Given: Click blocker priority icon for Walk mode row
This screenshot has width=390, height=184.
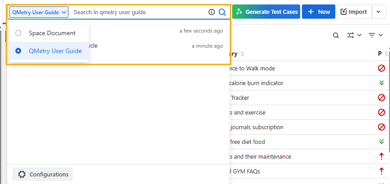Looking at the screenshot, I should coord(381,68).
